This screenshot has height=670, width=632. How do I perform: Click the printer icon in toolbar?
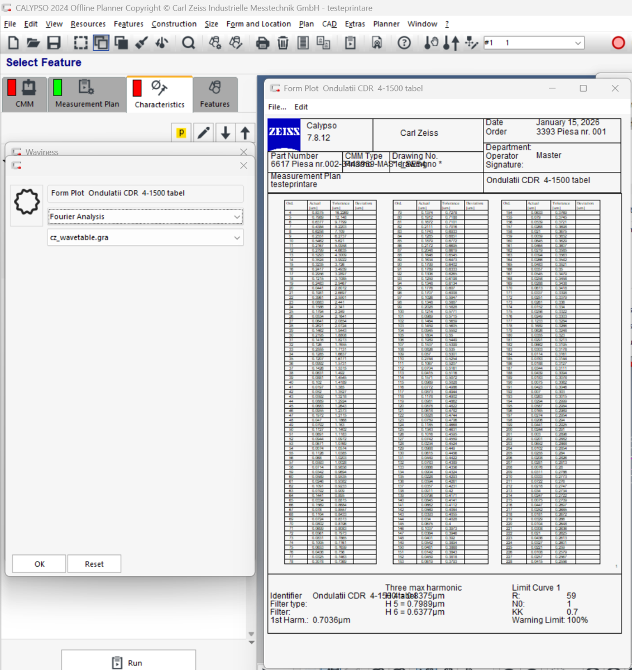(262, 43)
